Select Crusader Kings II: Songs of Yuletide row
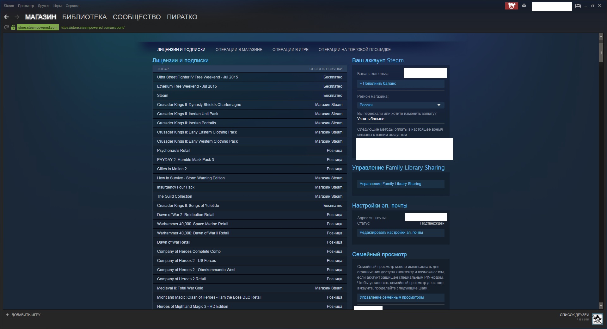The width and height of the screenshot is (607, 329). coord(250,206)
